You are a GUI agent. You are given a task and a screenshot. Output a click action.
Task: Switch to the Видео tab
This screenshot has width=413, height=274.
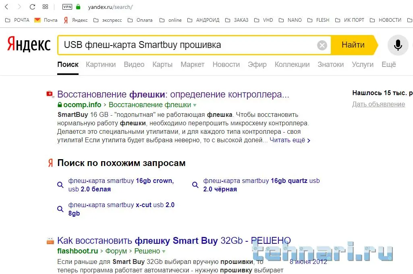(x=134, y=64)
